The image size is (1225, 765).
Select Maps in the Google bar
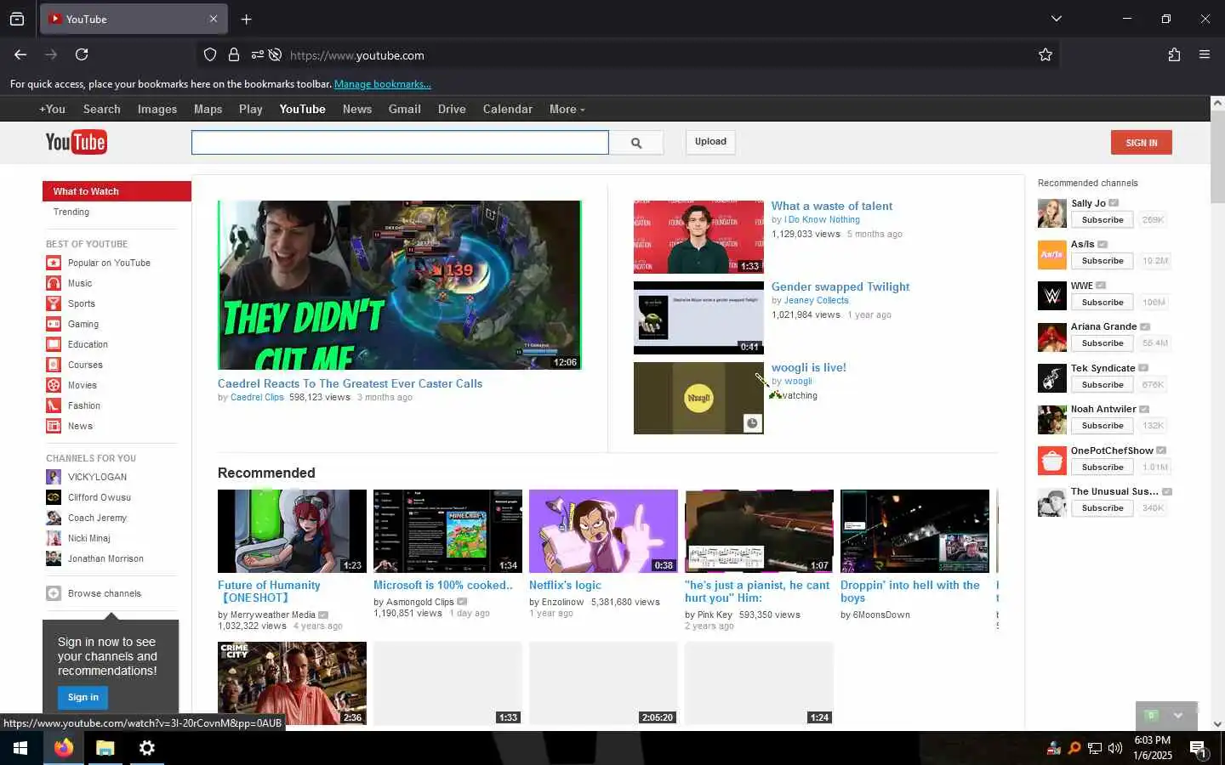pyautogui.click(x=208, y=109)
